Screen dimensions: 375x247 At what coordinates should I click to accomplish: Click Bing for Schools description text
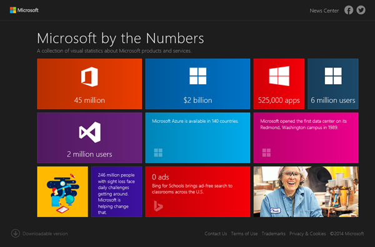pos(192,189)
